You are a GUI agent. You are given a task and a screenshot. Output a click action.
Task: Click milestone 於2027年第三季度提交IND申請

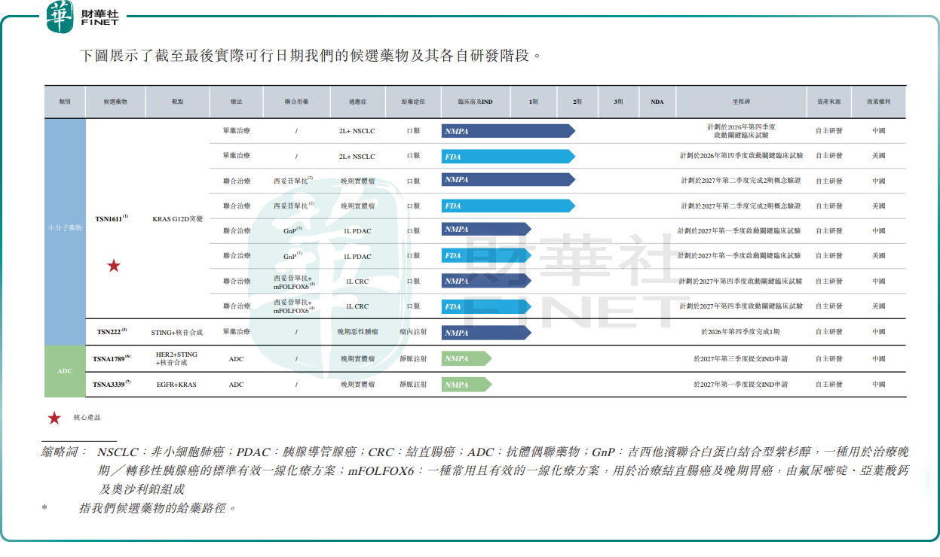[741, 359]
